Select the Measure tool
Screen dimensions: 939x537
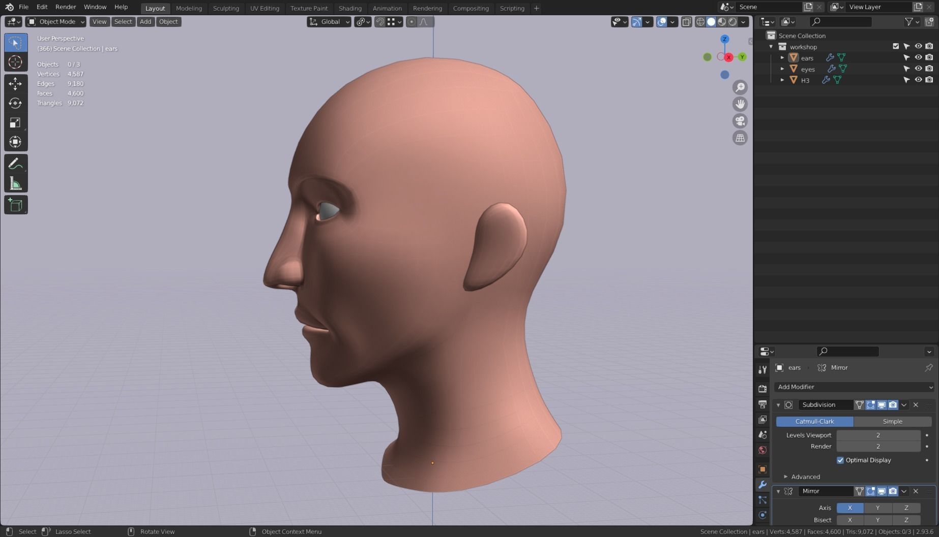click(x=16, y=183)
